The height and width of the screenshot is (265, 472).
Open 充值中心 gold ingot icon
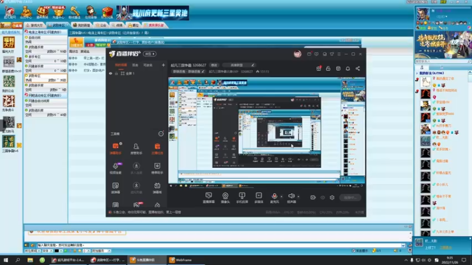point(58,12)
